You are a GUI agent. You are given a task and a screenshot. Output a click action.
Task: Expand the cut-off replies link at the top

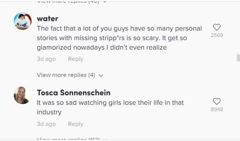pyautogui.click(x=71, y=2)
